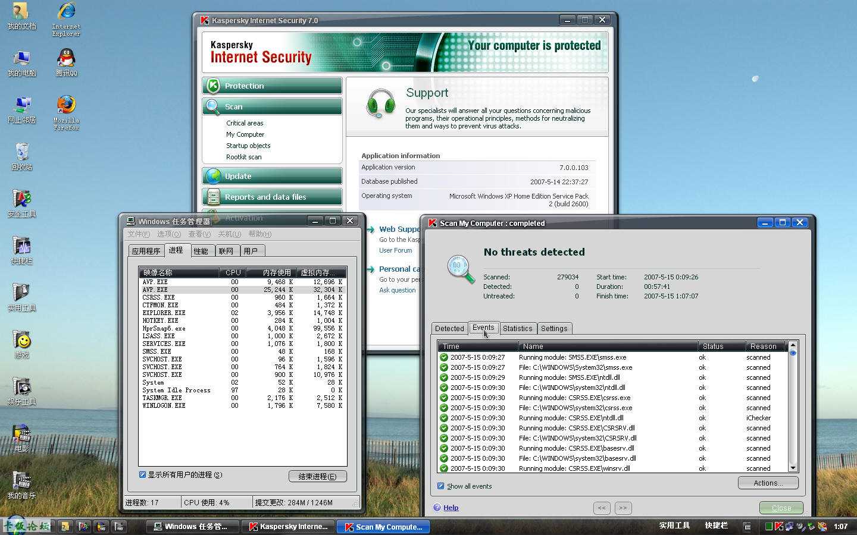
Task: Switch to the Detected tab
Action: point(449,328)
